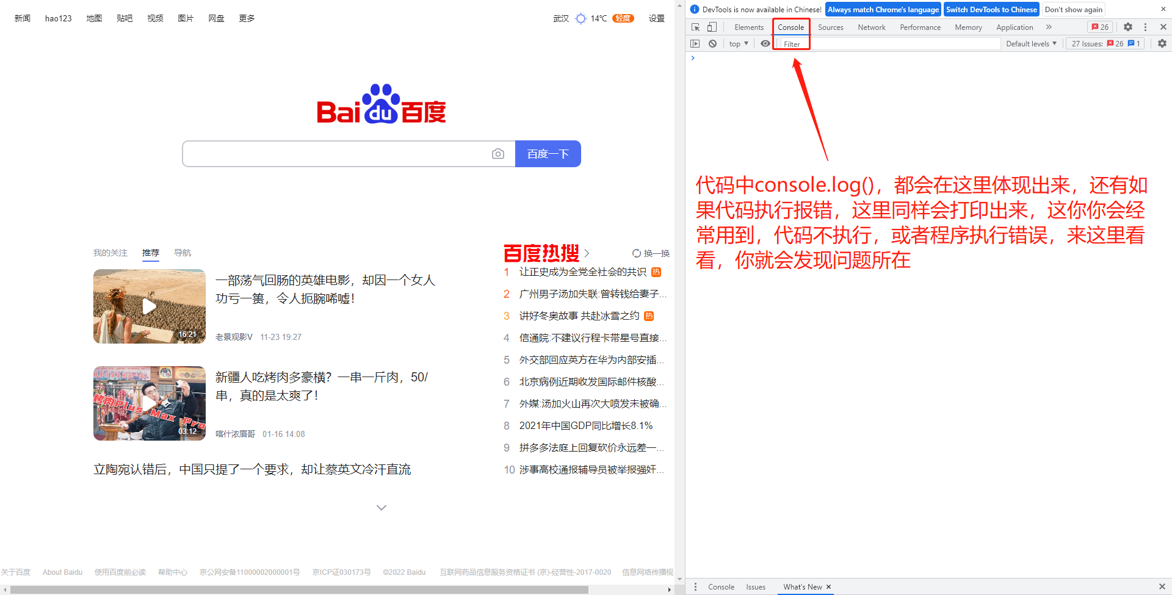Switch to the Network tab
The height and width of the screenshot is (595, 1172).
[871, 27]
